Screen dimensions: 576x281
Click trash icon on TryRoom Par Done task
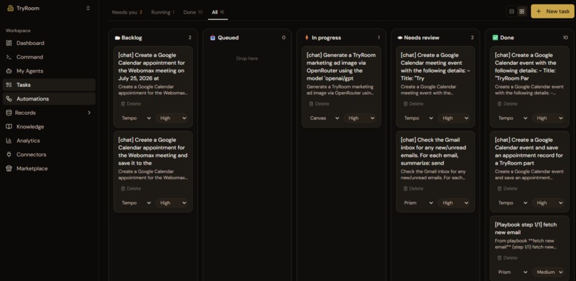[500, 104]
